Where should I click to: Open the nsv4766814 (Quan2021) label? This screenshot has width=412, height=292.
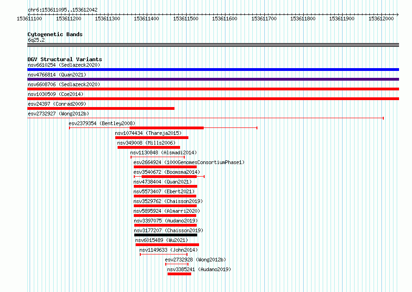[57, 75]
